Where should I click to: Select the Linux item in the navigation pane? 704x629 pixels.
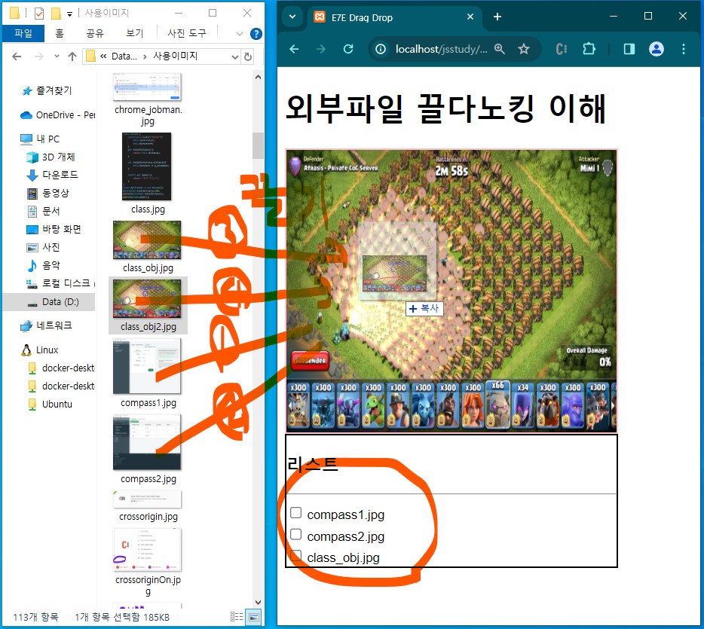pos(39,350)
